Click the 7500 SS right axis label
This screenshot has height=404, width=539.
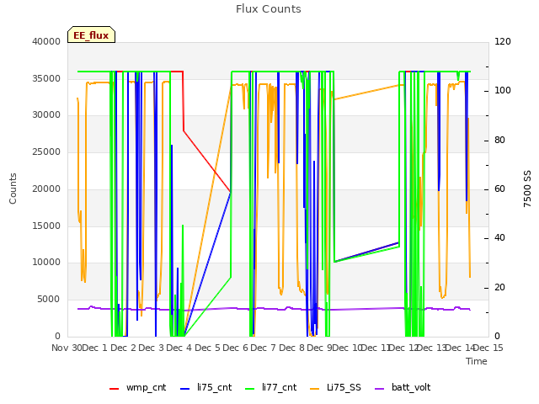527,189
